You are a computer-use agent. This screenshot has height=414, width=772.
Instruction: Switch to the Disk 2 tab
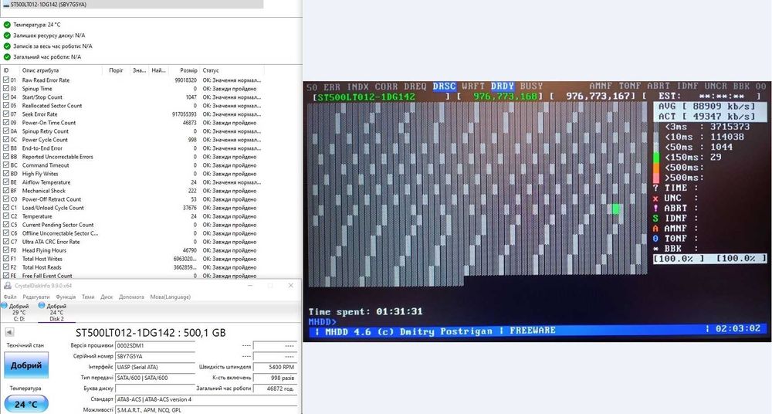56,313
